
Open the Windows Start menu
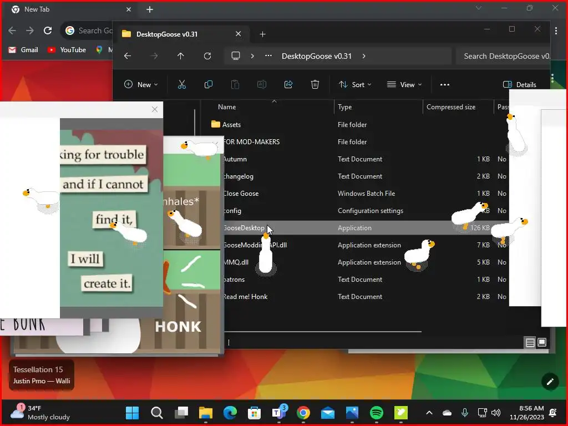coord(132,413)
